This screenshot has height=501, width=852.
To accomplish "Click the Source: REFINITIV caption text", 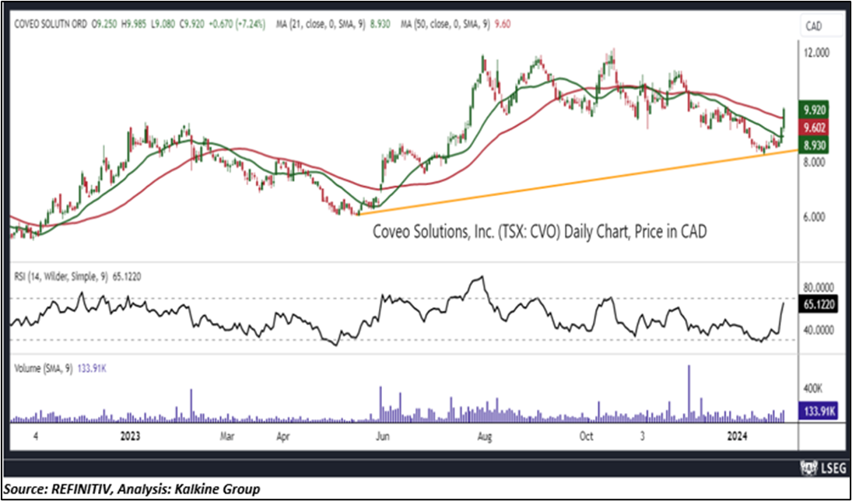I will pyautogui.click(x=131, y=488).
